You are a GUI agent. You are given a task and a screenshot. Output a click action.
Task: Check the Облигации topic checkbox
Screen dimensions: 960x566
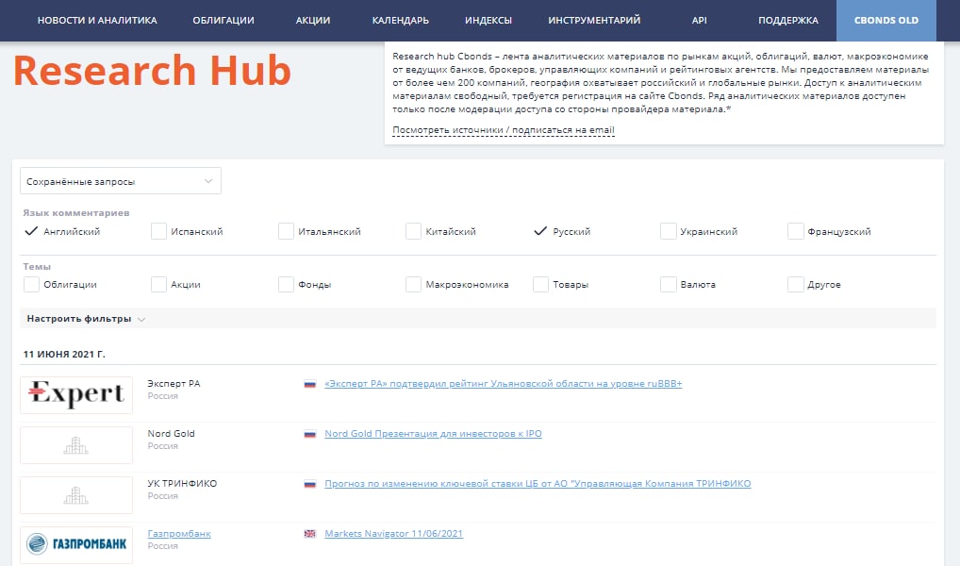pos(31,284)
